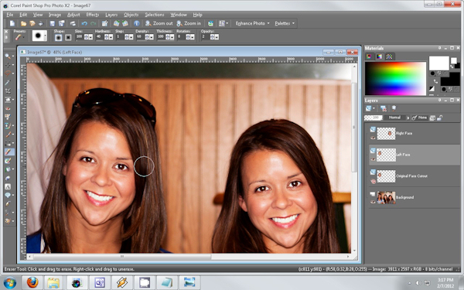464x290 pixels.
Task: Open the Image menu
Action: coord(55,15)
